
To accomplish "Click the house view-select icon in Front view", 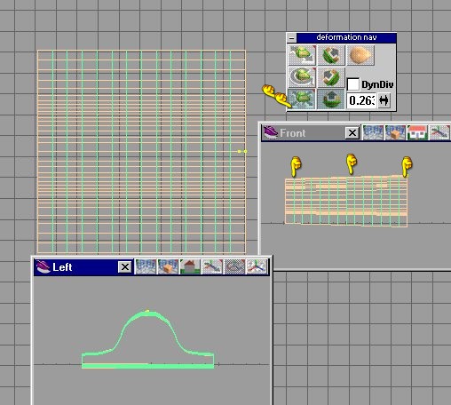I will (417, 132).
